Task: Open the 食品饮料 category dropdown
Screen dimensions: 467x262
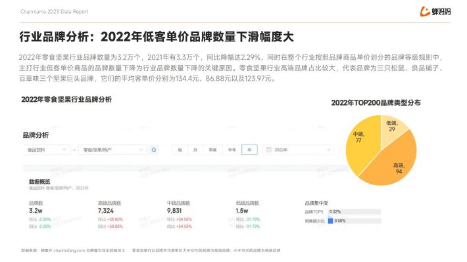Action: coord(47,150)
